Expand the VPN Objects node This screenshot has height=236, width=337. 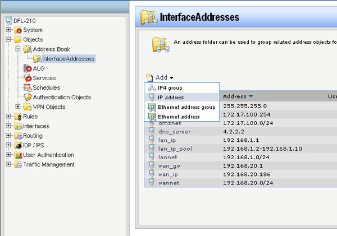[x=18, y=107]
